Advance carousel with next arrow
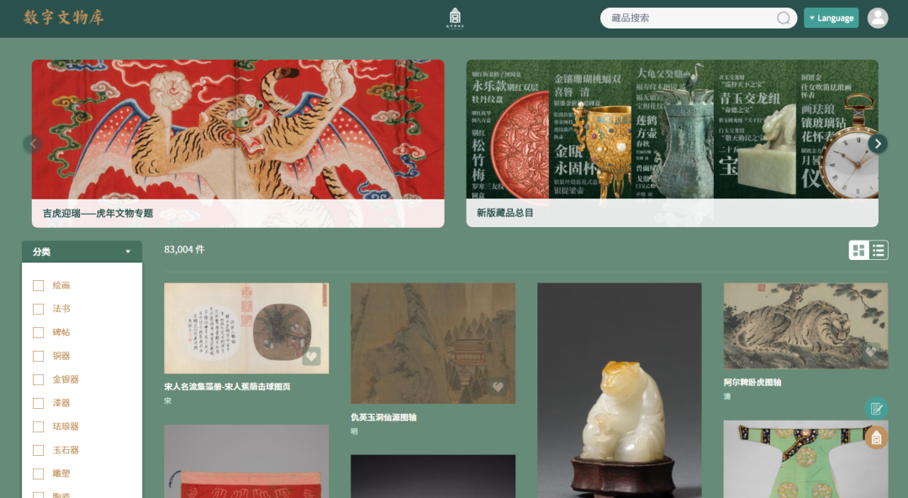This screenshot has height=498, width=908. [877, 144]
